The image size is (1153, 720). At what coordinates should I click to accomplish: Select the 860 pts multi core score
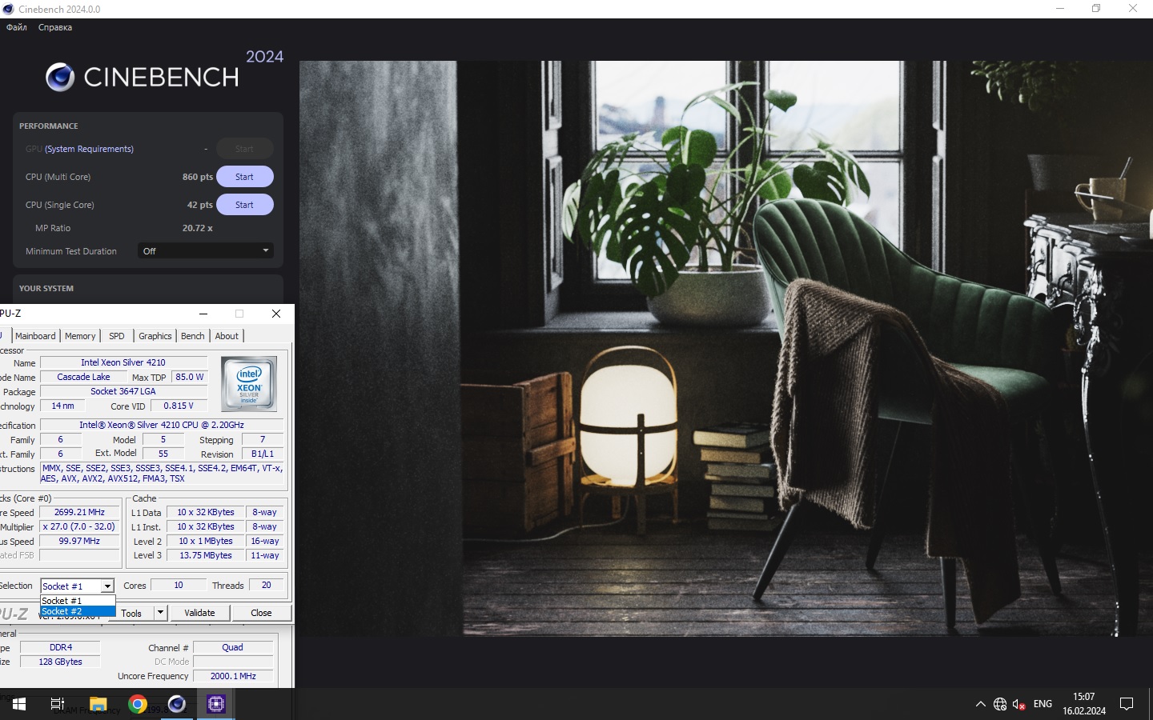pos(198,177)
